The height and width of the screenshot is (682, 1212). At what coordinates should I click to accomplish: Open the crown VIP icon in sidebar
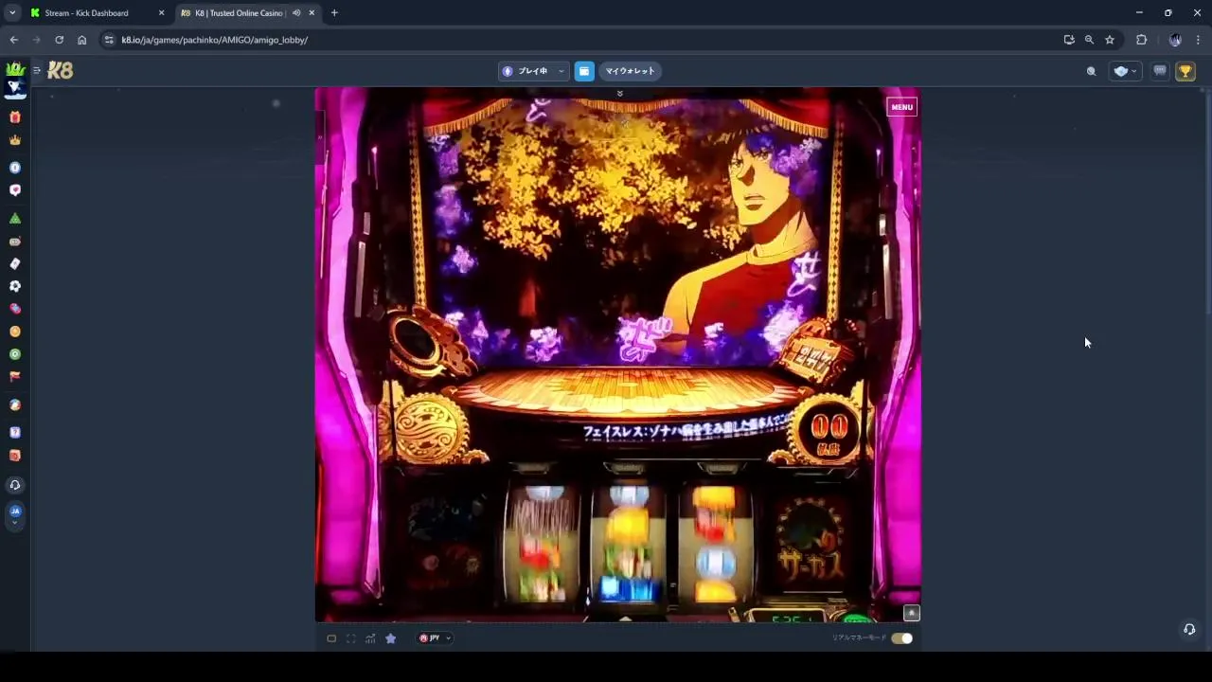(x=15, y=140)
